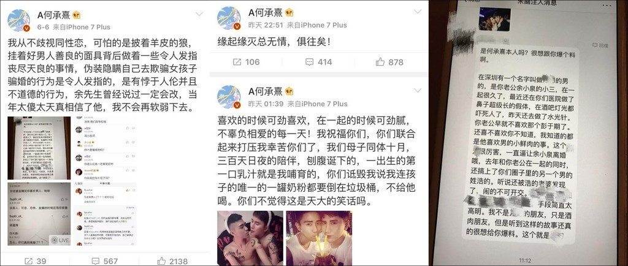Expand options chevron on the 22:51 post
This screenshot has width=628, height=266.
(x=417, y=12)
